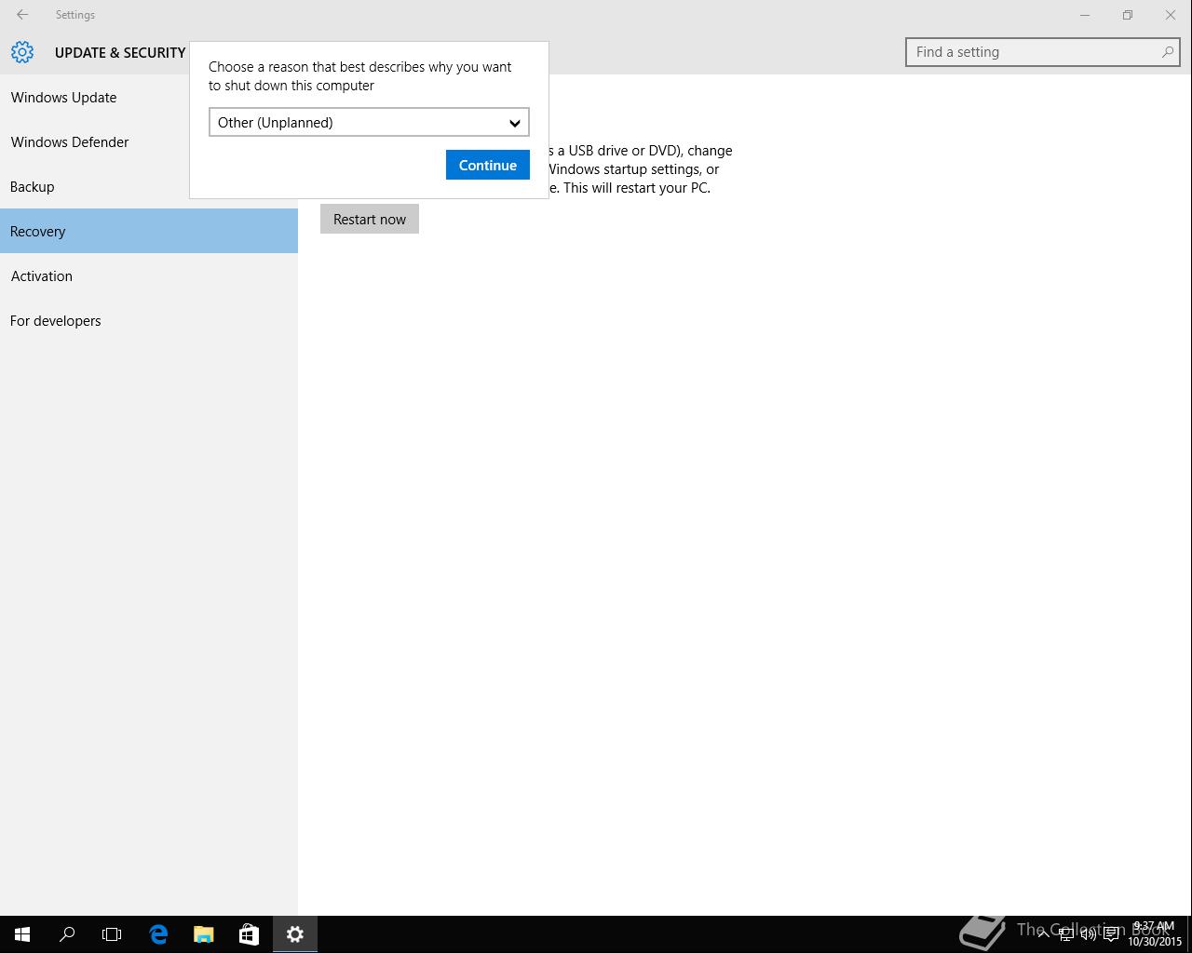This screenshot has height=953, width=1192.
Task: Open the Windows Start menu
Action: pos(22,934)
